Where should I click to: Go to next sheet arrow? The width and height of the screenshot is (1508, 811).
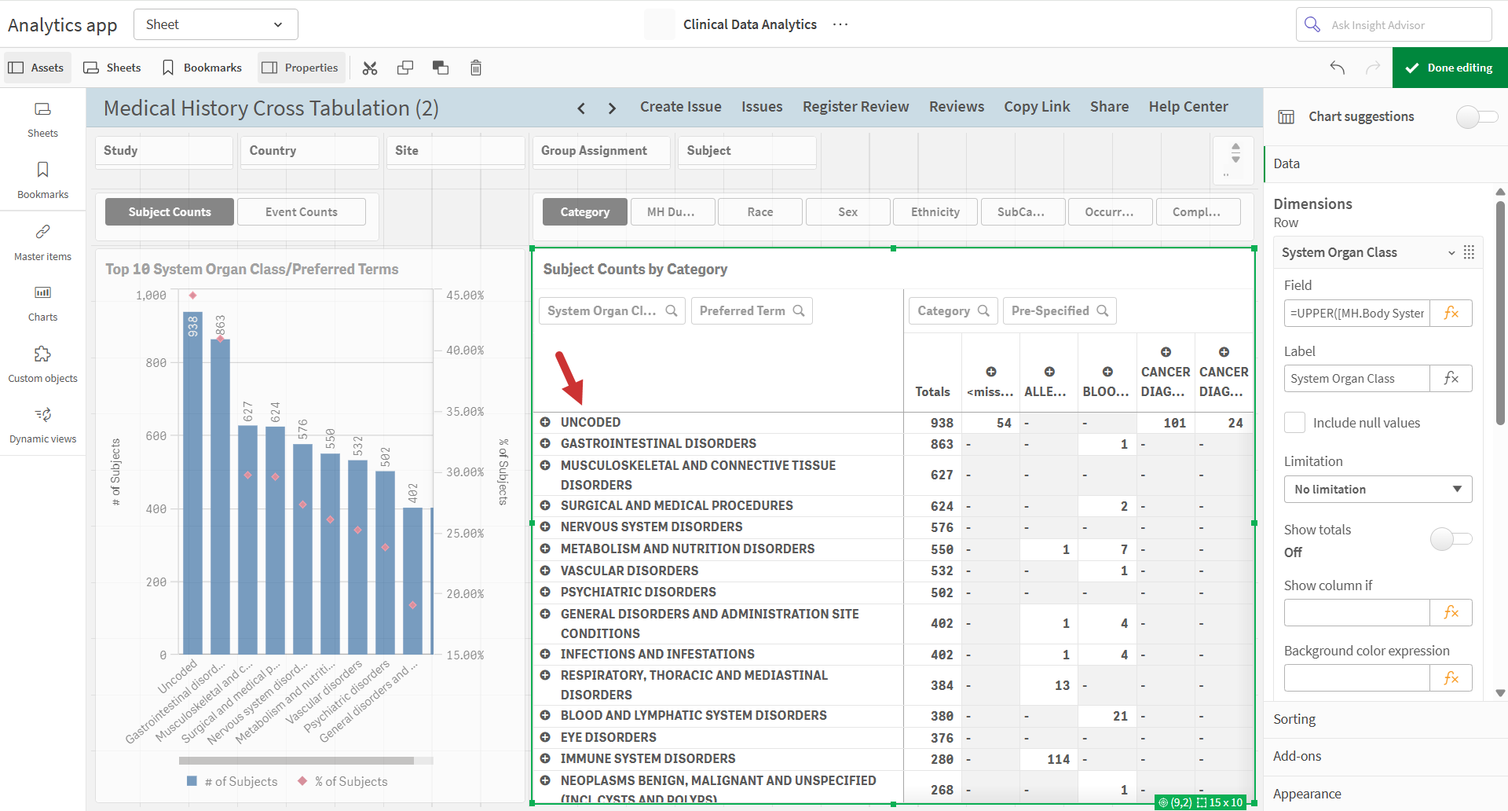point(612,108)
